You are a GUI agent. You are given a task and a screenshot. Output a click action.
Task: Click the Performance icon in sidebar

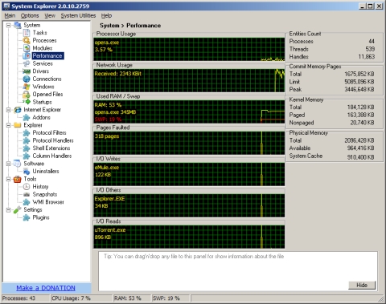[x=27, y=56]
